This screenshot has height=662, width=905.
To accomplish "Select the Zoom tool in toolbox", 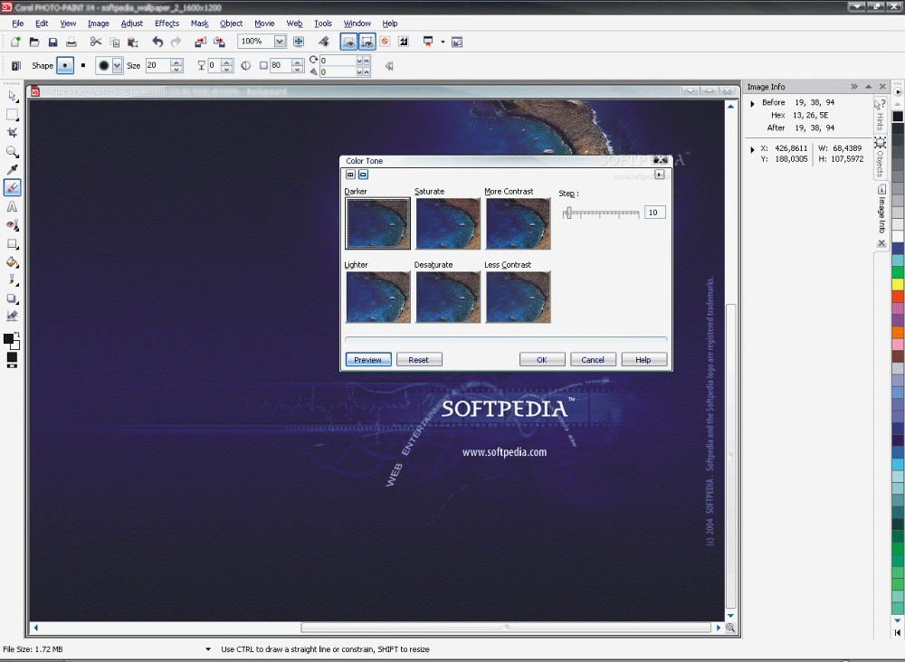I will (x=12, y=152).
